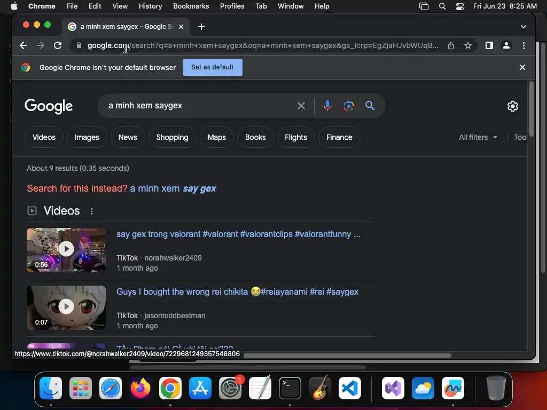The height and width of the screenshot is (410, 547).
Task: Bookmark this page with the star
Action: pos(468,45)
